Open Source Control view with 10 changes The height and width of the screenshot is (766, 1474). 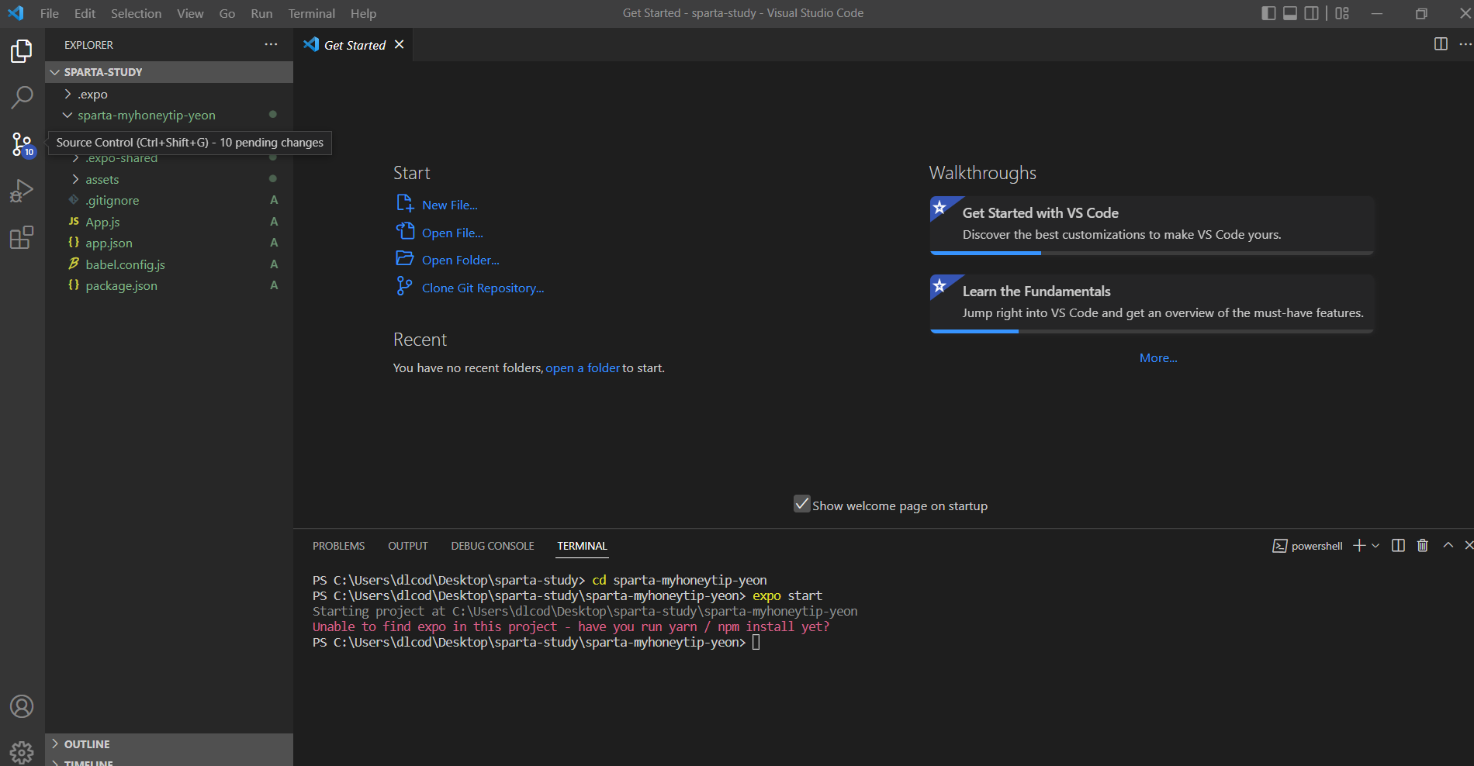click(x=22, y=144)
